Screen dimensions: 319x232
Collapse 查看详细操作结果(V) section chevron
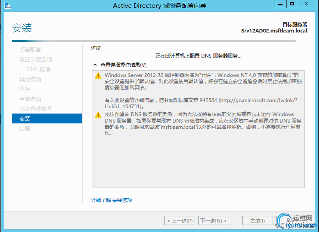95,65
